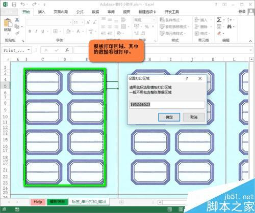Click the macro record icon in status bar
This screenshot has height=213, width=255.
tap(17, 209)
